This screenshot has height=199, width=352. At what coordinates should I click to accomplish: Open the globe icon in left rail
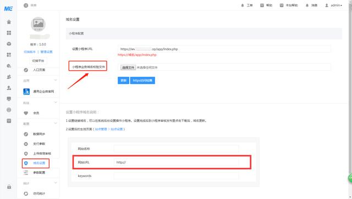[x=9, y=110]
